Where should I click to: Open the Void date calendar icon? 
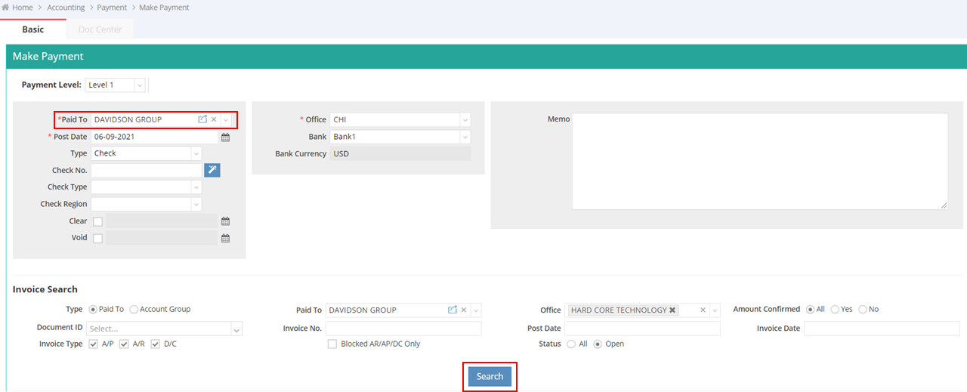[225, 238]
